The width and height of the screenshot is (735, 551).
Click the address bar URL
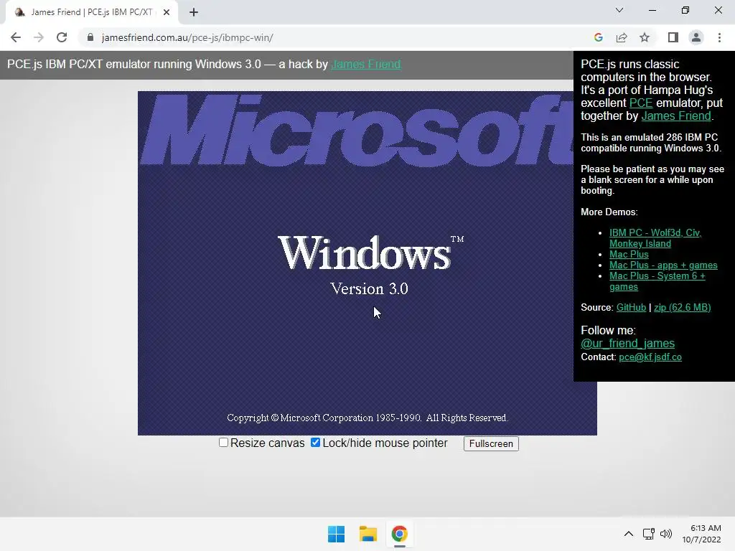[x=187, y=37]
